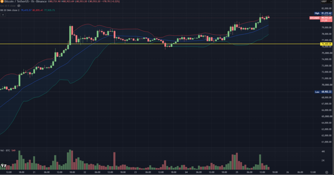Toggle visibility eye of Env 20 5 indicator
This screenshot has width=334, height=175.
click(x=19, y=6)
